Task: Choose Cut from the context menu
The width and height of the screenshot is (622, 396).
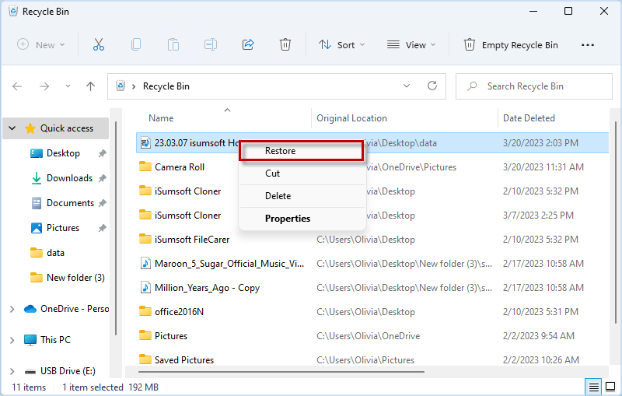Action: 302,173
